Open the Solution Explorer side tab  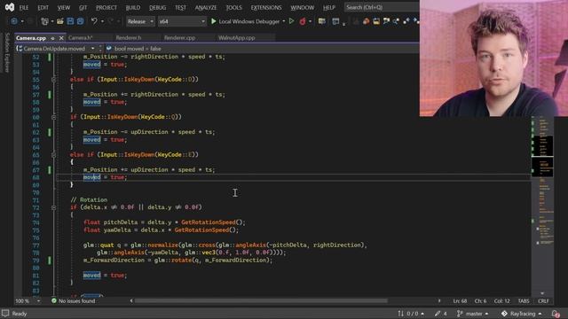[6, 52]
